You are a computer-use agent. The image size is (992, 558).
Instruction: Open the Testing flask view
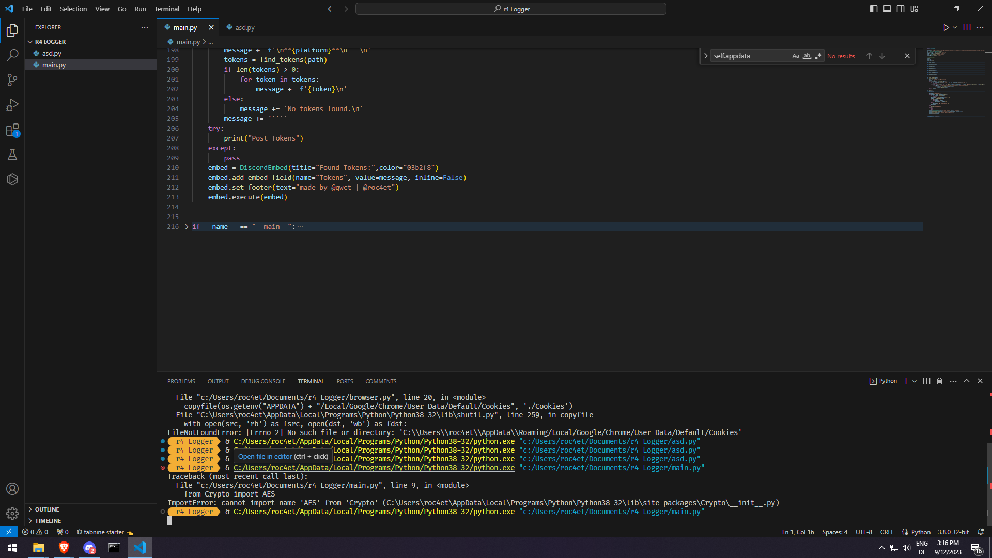[x=12, y=154]
